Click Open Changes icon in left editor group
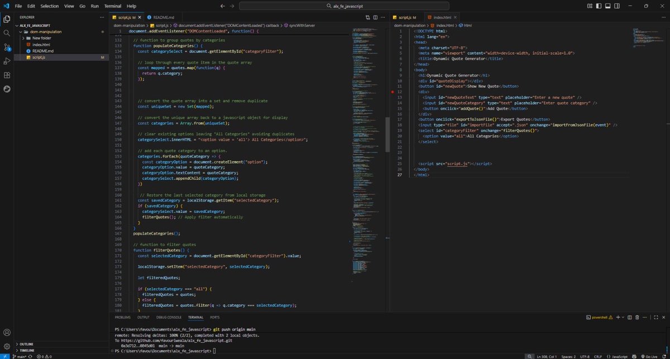This screenshot has height=359, width=670. point(367,17)
